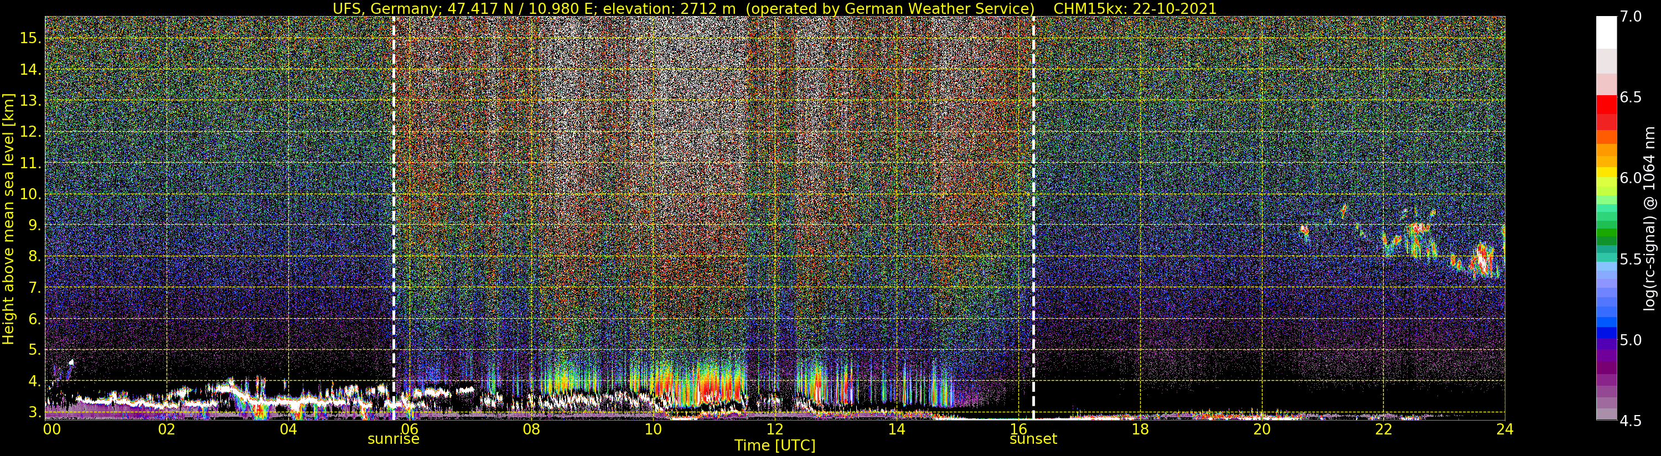Click the 'sunset' label below the axis
Viewport: 1661px width, 456px height.
tap(1033, 439)
